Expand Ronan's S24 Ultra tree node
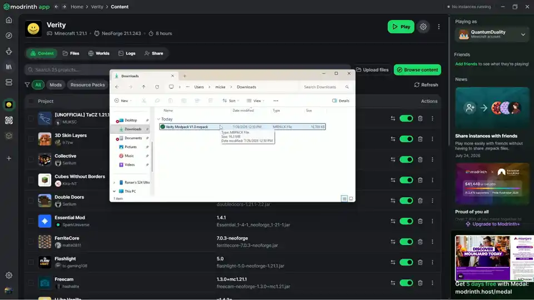 click(x=114, y=182)
